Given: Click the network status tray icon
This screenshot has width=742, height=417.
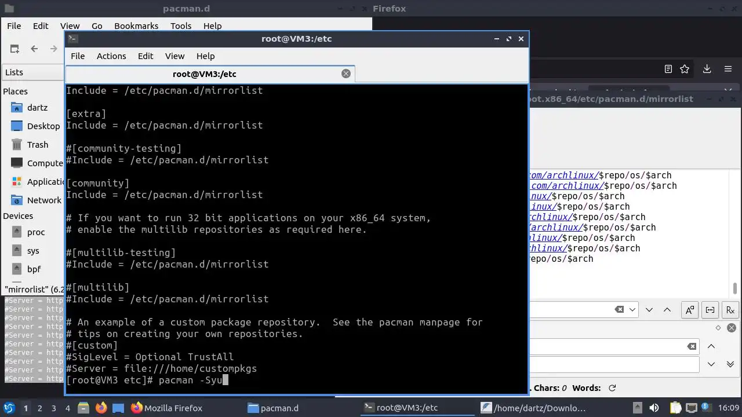Looking at the screenshot, I should 693,408.
